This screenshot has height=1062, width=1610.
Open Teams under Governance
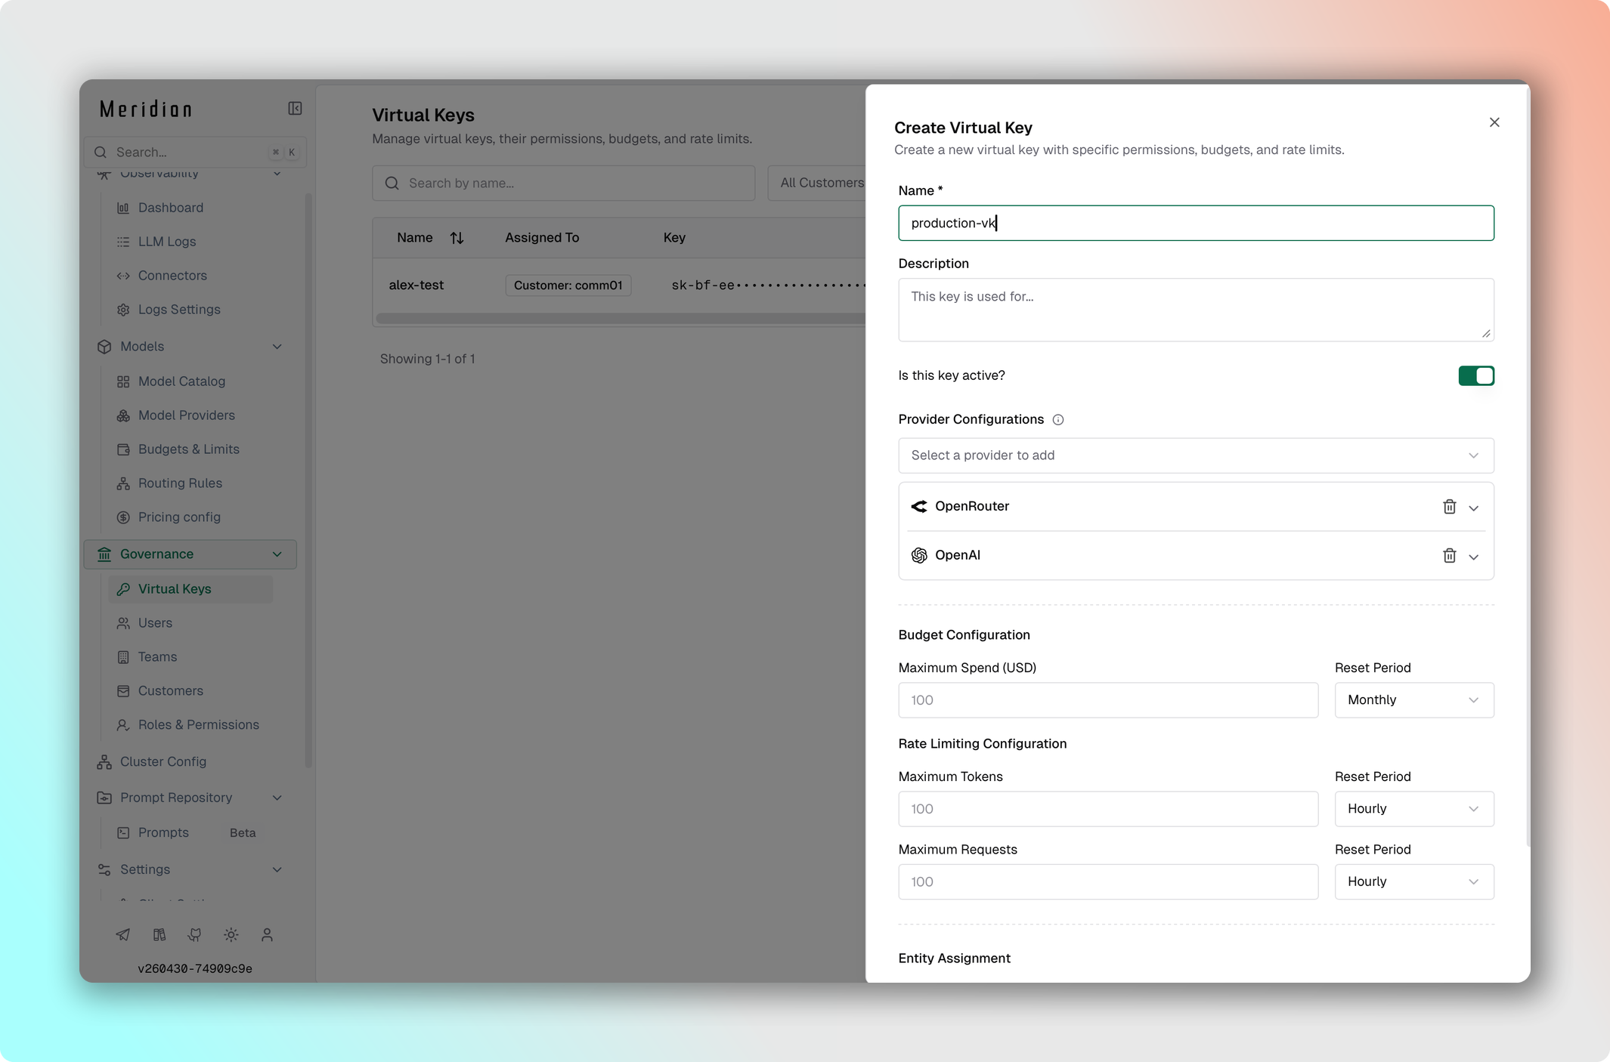pyautogui.click(x=157, y=657)
